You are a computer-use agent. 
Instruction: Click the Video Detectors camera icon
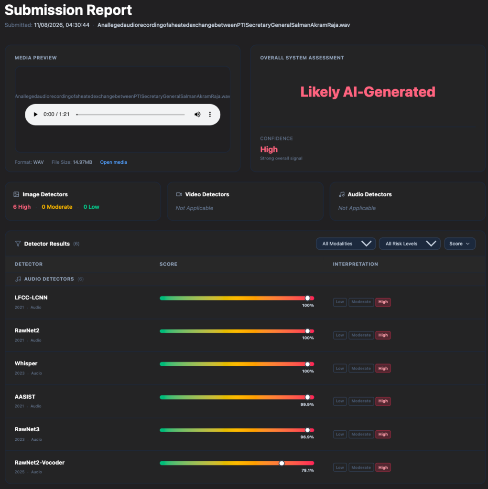[x=179, y=194]
